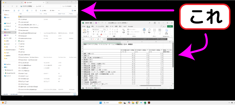Click the Chrome icon on the taskbar
The width and height of the screenshot is (235, 105).
tap(137, 103)
